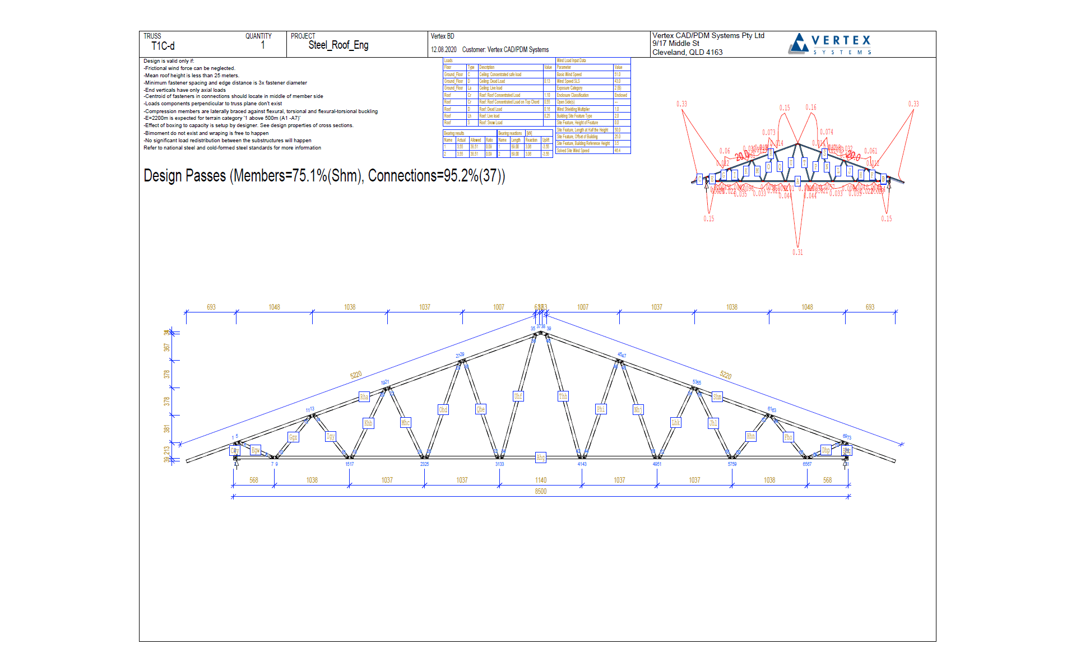Screen dimensions: 1076x672
Task: Select the Qhe web member label
Action: (x=481, y=409)
